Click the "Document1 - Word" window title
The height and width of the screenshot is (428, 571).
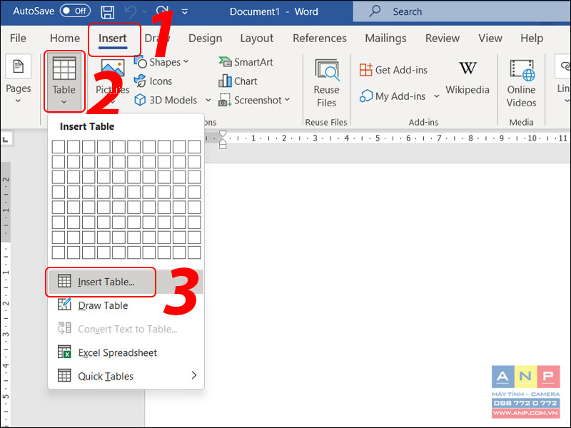[x=274, y=11]
